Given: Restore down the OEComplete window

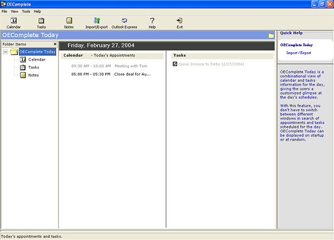Looking at the screenshot, I should click(322, 4).
